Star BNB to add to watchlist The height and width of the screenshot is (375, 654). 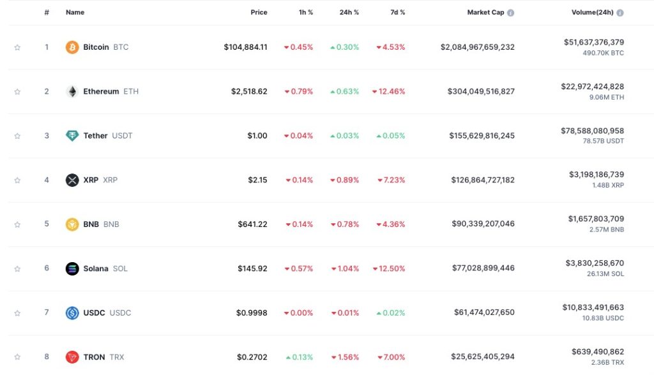pyautogui.click(x=17, y=224)
